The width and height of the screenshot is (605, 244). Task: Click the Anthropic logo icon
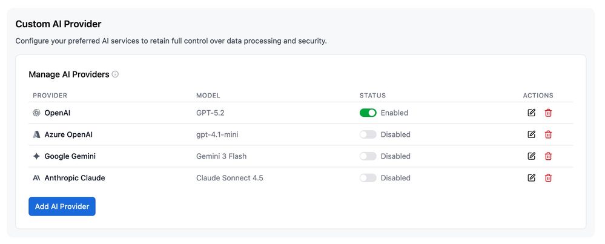coord(36,178)
